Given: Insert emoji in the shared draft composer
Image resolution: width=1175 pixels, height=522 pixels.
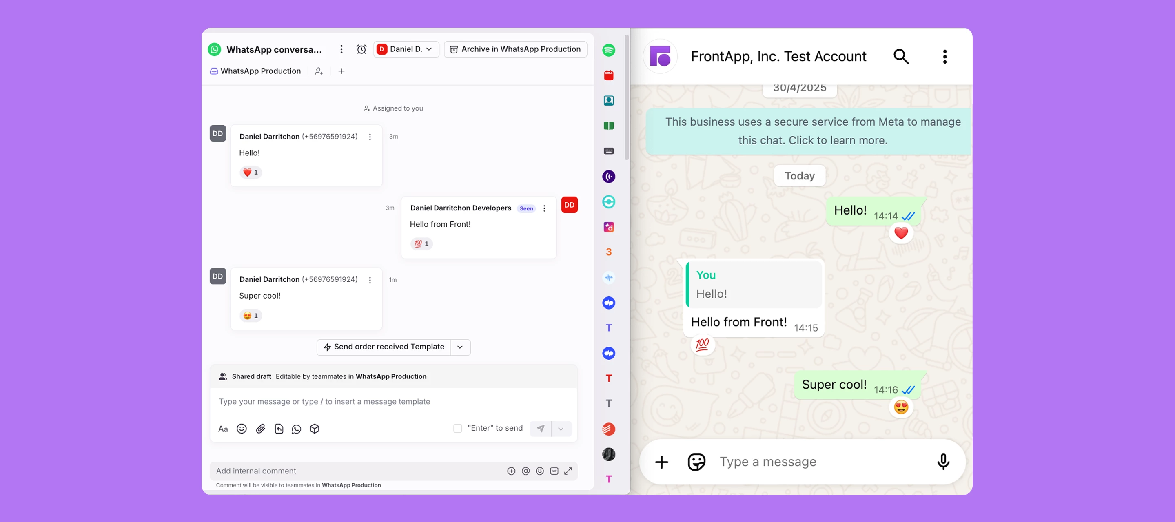Looking at the screenshot, I should point(242,429).
